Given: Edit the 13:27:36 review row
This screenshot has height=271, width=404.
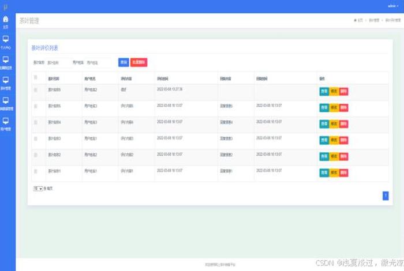Looking at the screenshot, I should tap(334, 91).
